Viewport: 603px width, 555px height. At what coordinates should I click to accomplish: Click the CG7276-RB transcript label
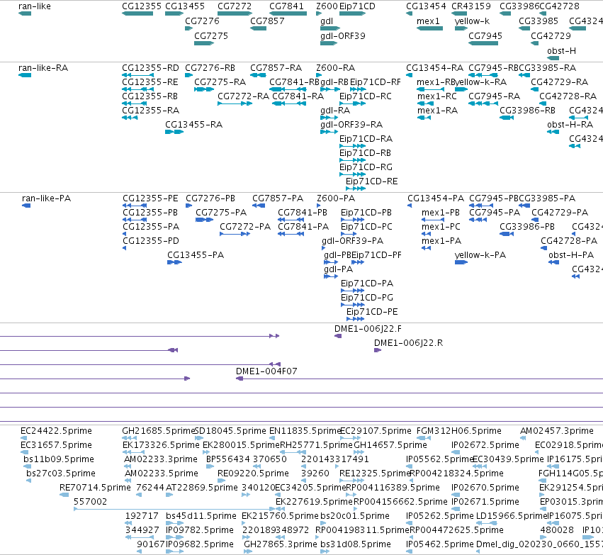[210, 68]
